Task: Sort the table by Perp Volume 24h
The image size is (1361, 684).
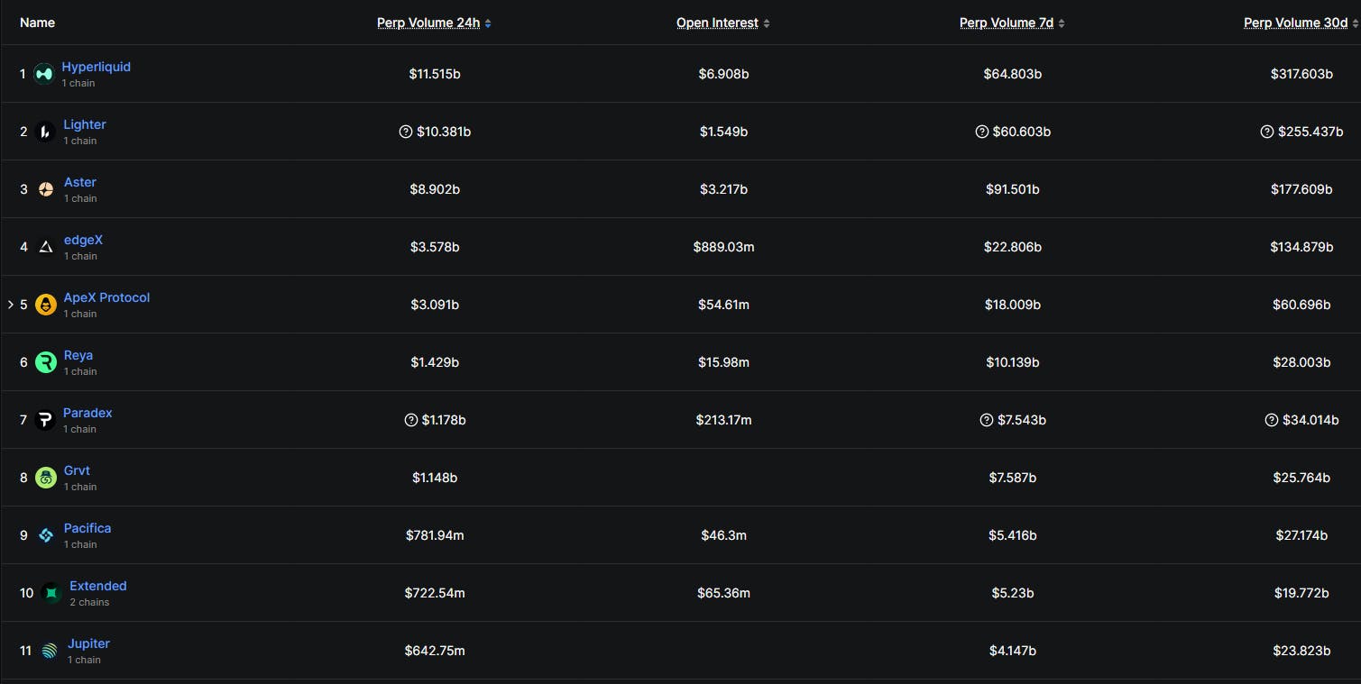Action: coord(428,23)
